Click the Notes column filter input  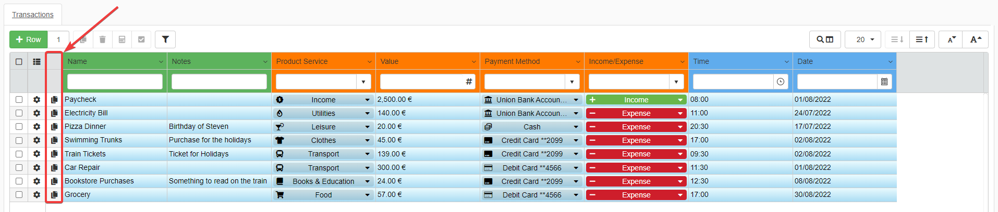point(219,82)
